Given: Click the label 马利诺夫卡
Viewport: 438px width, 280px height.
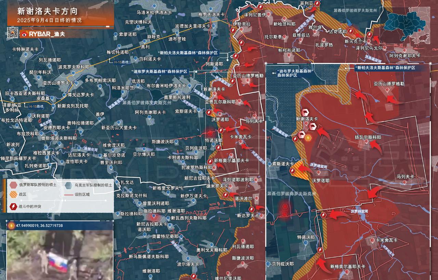Looking at the screenshot, I should point(150,59).
